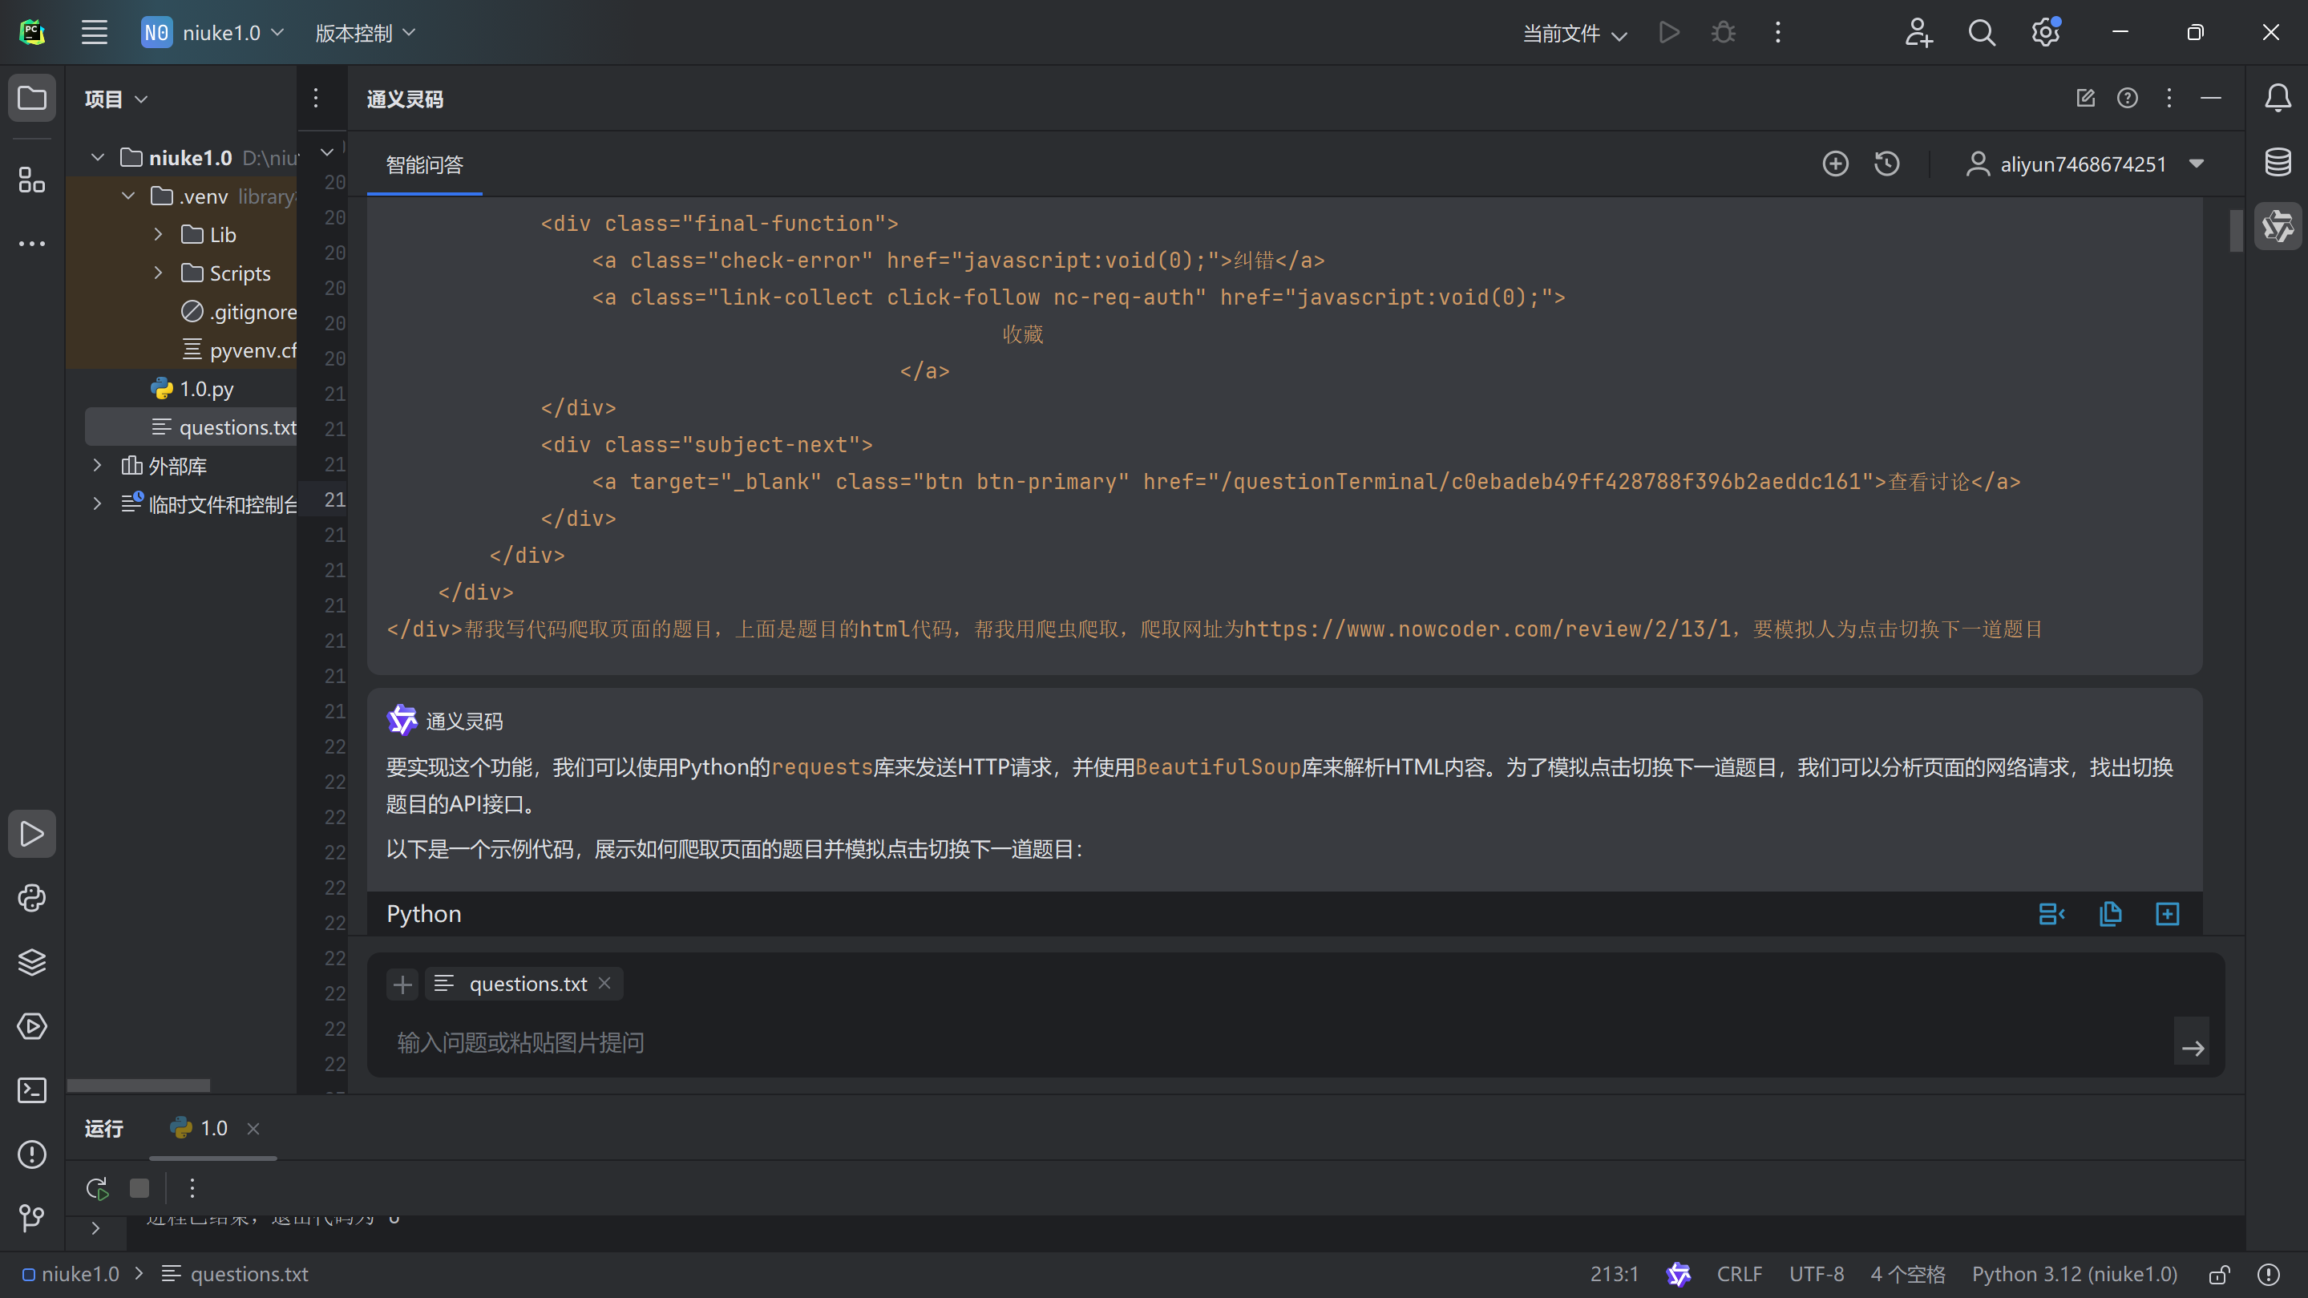Open IDE settings gear

pos(2046,33)
